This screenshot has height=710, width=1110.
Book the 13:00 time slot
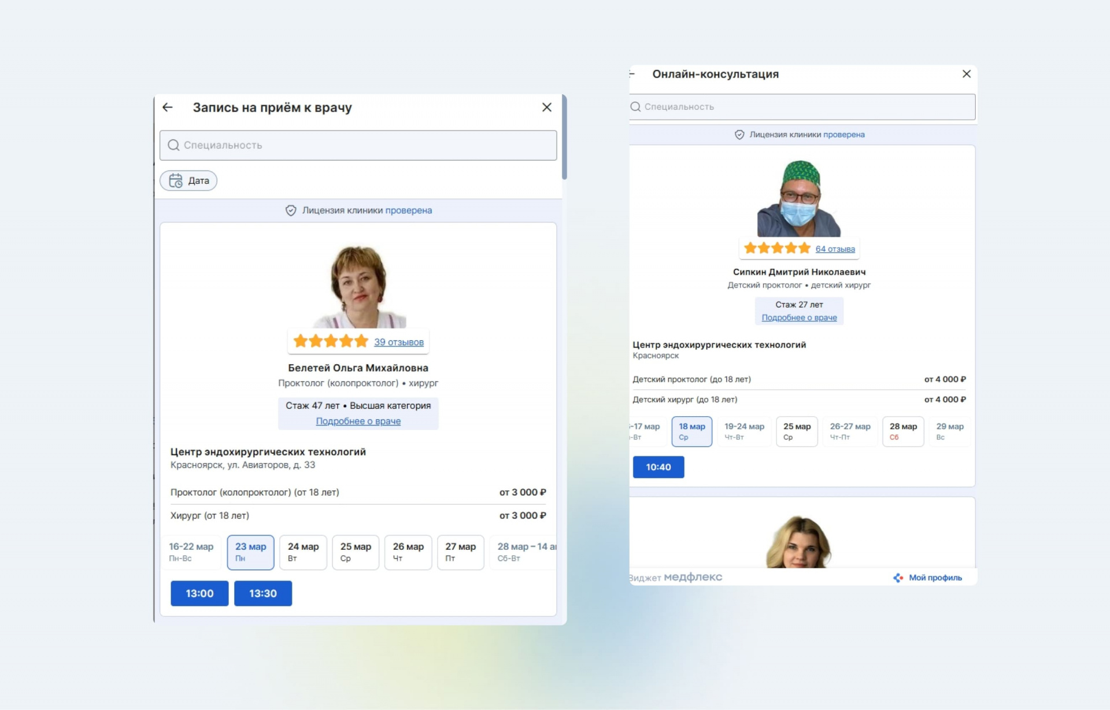coord(199,593)
